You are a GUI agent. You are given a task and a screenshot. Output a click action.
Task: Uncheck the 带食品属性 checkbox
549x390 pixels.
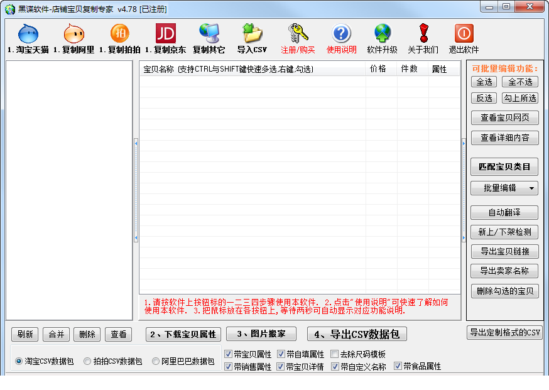[398, 366]
